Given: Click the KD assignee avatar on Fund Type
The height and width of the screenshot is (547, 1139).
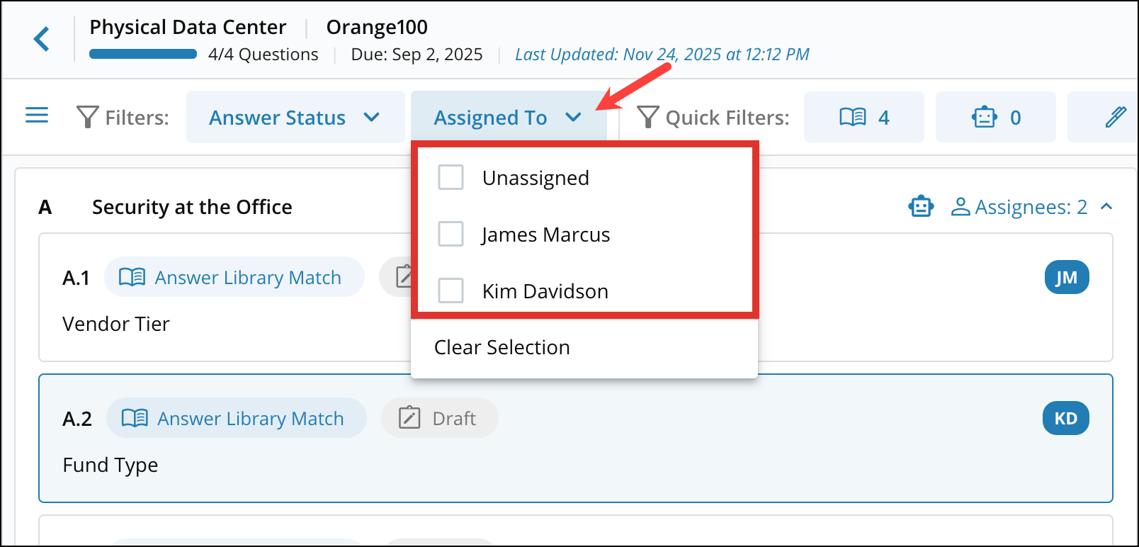Looking at the screenshot, I should 1065,418.
